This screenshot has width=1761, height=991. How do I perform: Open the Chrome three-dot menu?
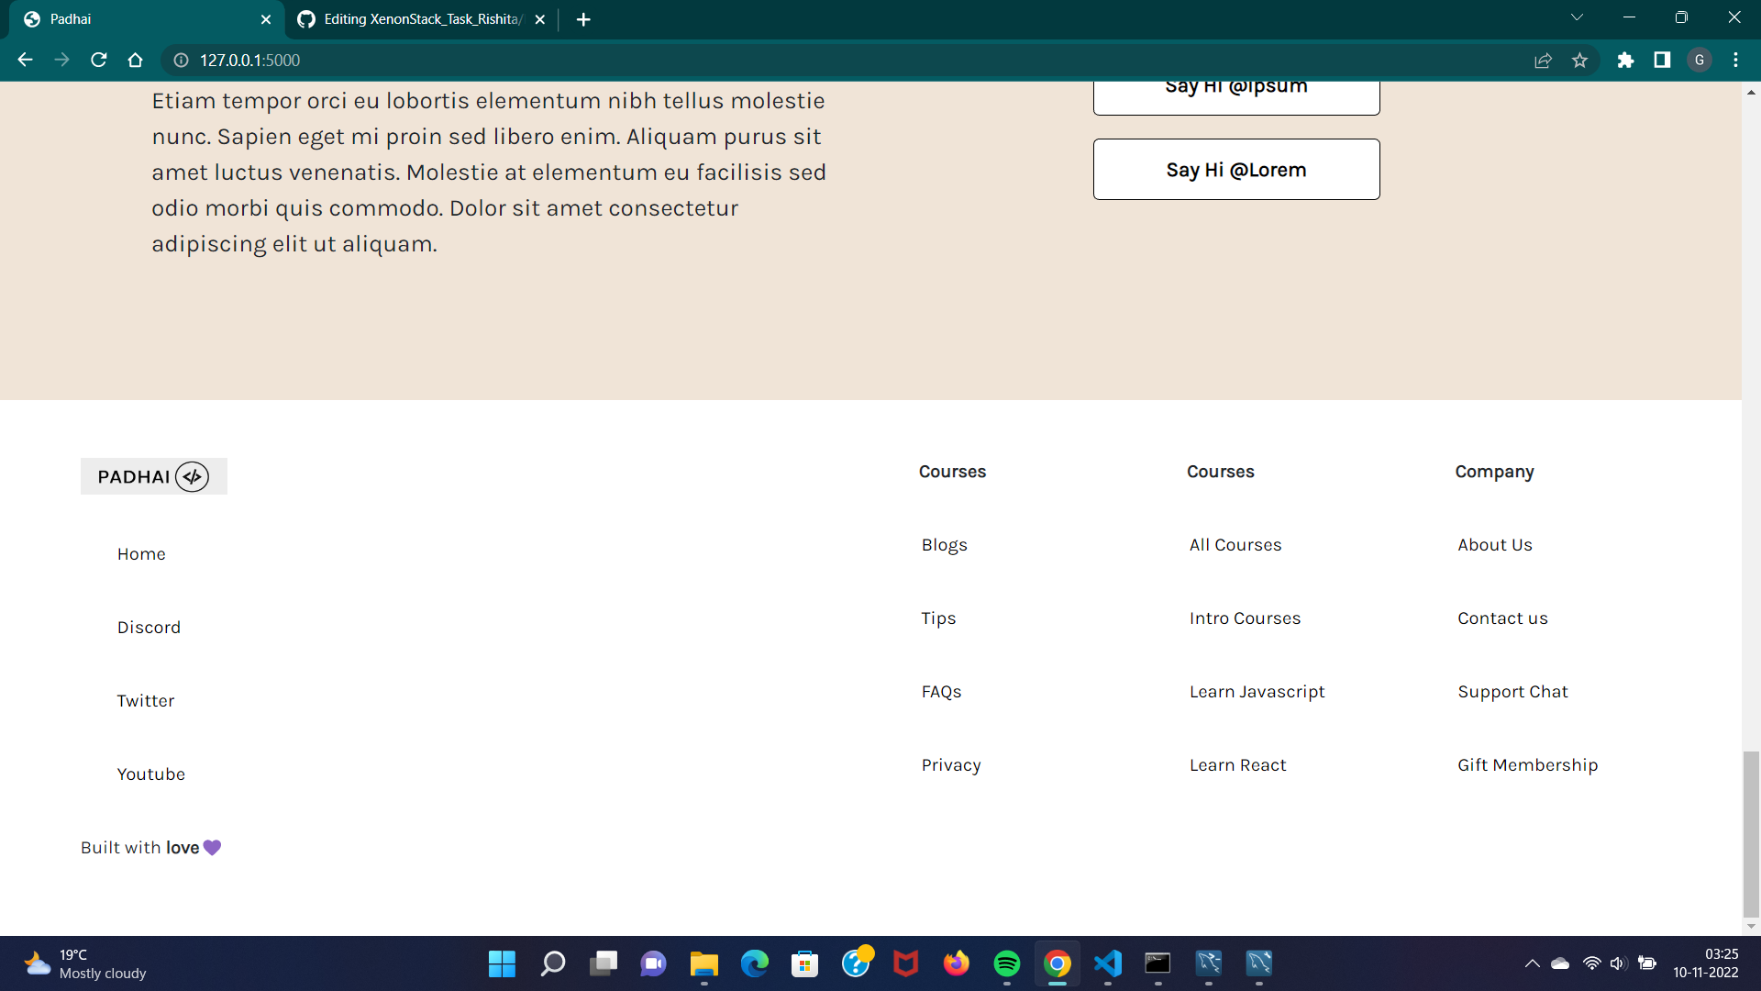[x=1735, y=60]
